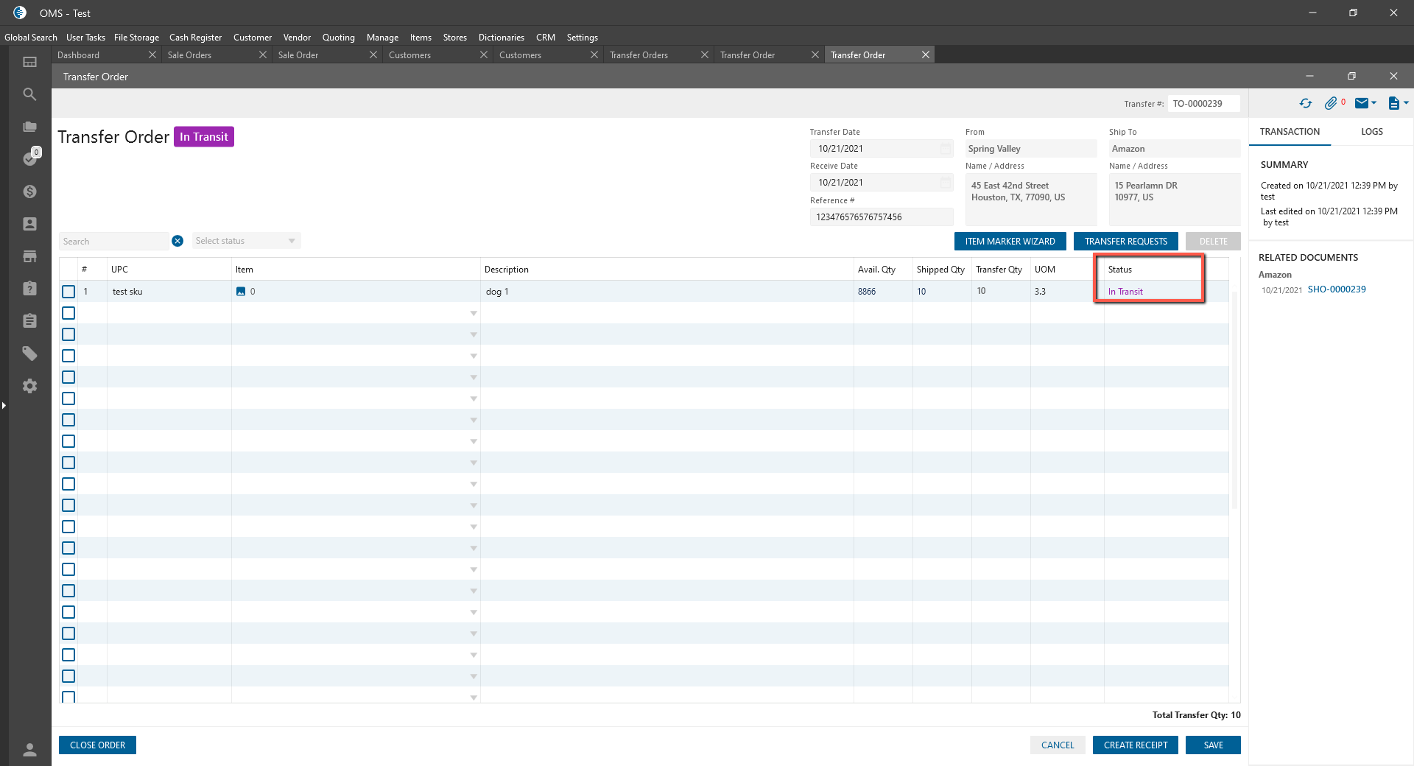Open the Dictionaries menu
The height and width of the screenshot is (766, 1414).
501,38
